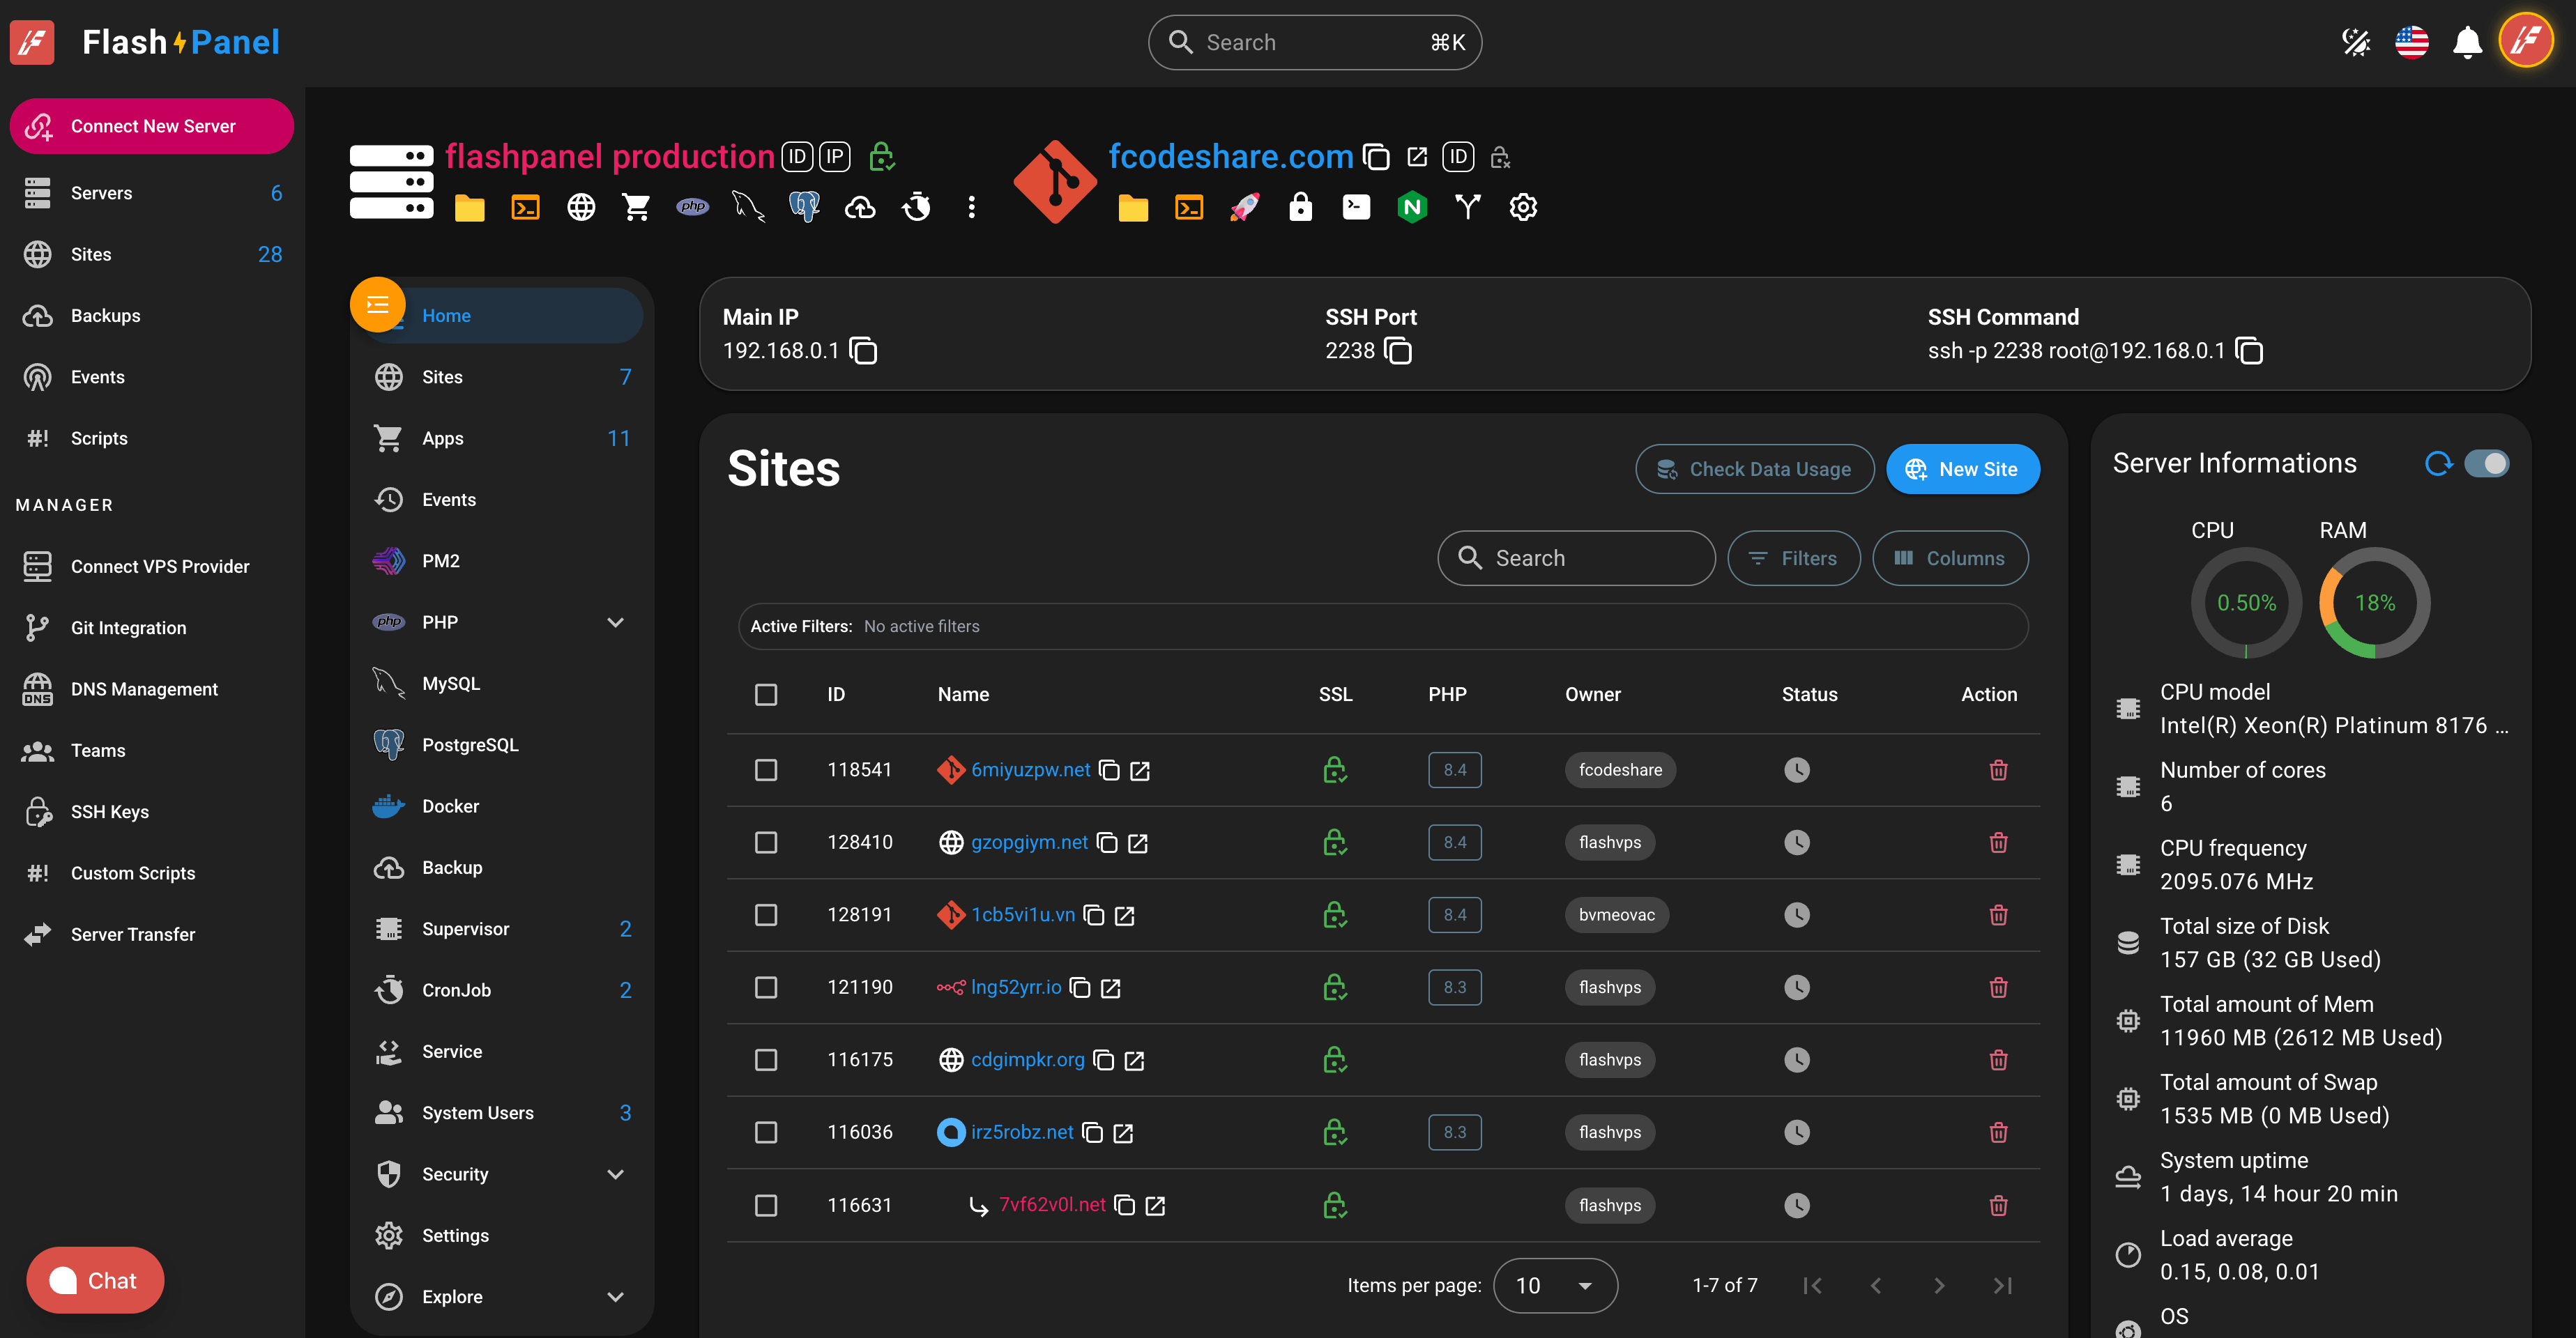
Task: Open the site settings gear icon
Action: click(1522, 208)
